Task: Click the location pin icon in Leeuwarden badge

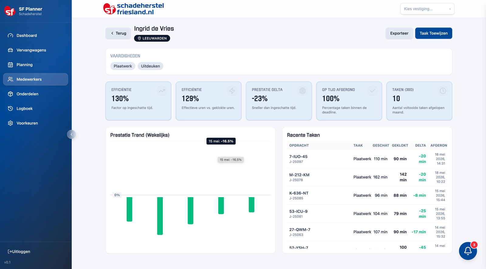Action: coord(139,38)
